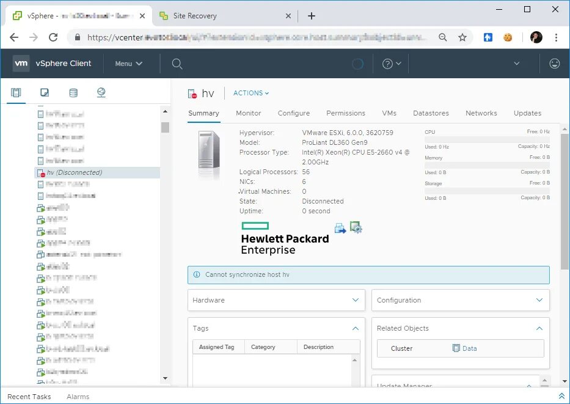This screenshot has width=570, height=404.
Task: Click the CPU usage bar
Action: pyautogui.click(x=487, y=139)
